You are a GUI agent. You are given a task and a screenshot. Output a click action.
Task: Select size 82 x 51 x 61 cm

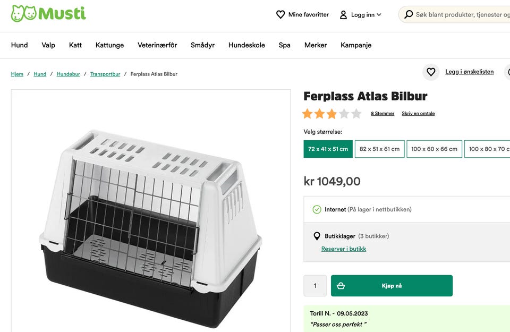[x=379, y=149]
